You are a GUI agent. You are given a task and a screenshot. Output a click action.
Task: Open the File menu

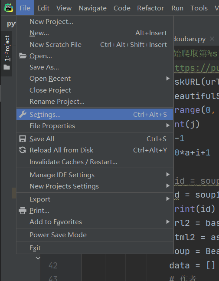(25, 8)
